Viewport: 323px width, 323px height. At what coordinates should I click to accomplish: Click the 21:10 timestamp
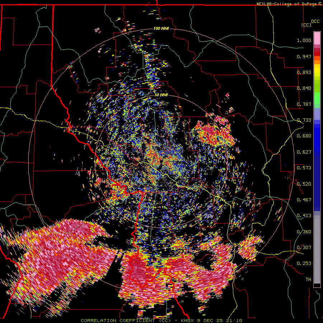pos(234,320)
